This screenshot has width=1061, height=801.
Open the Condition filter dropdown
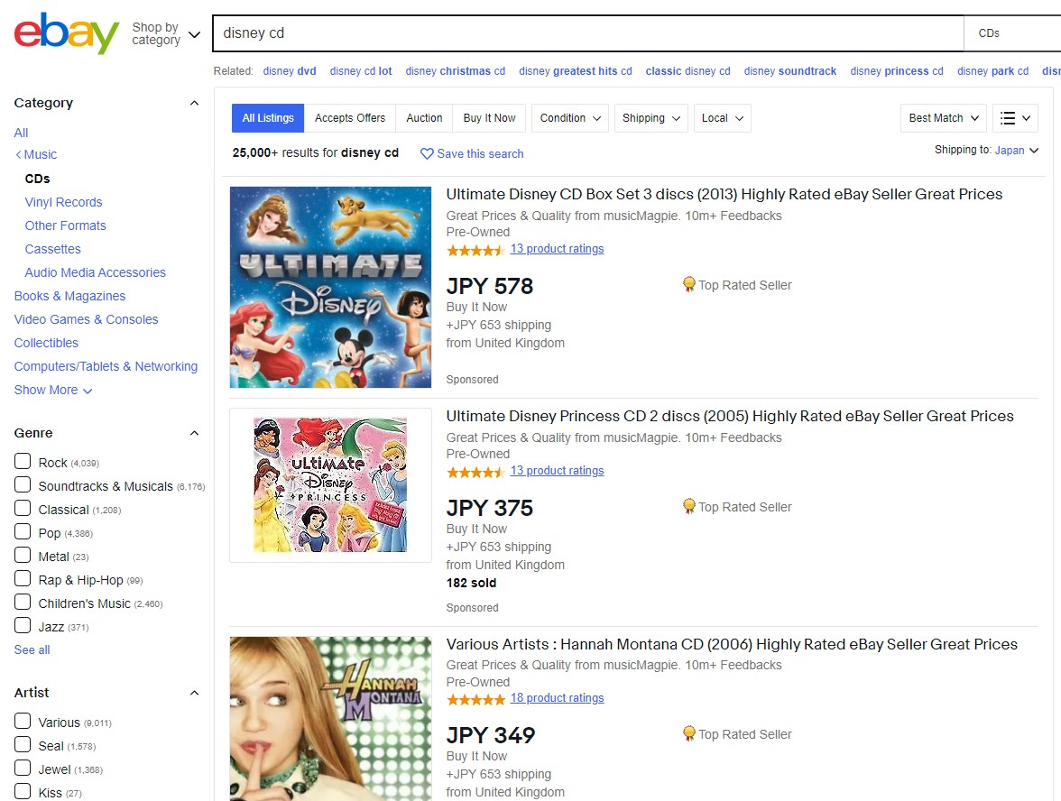tap(570, 117)
